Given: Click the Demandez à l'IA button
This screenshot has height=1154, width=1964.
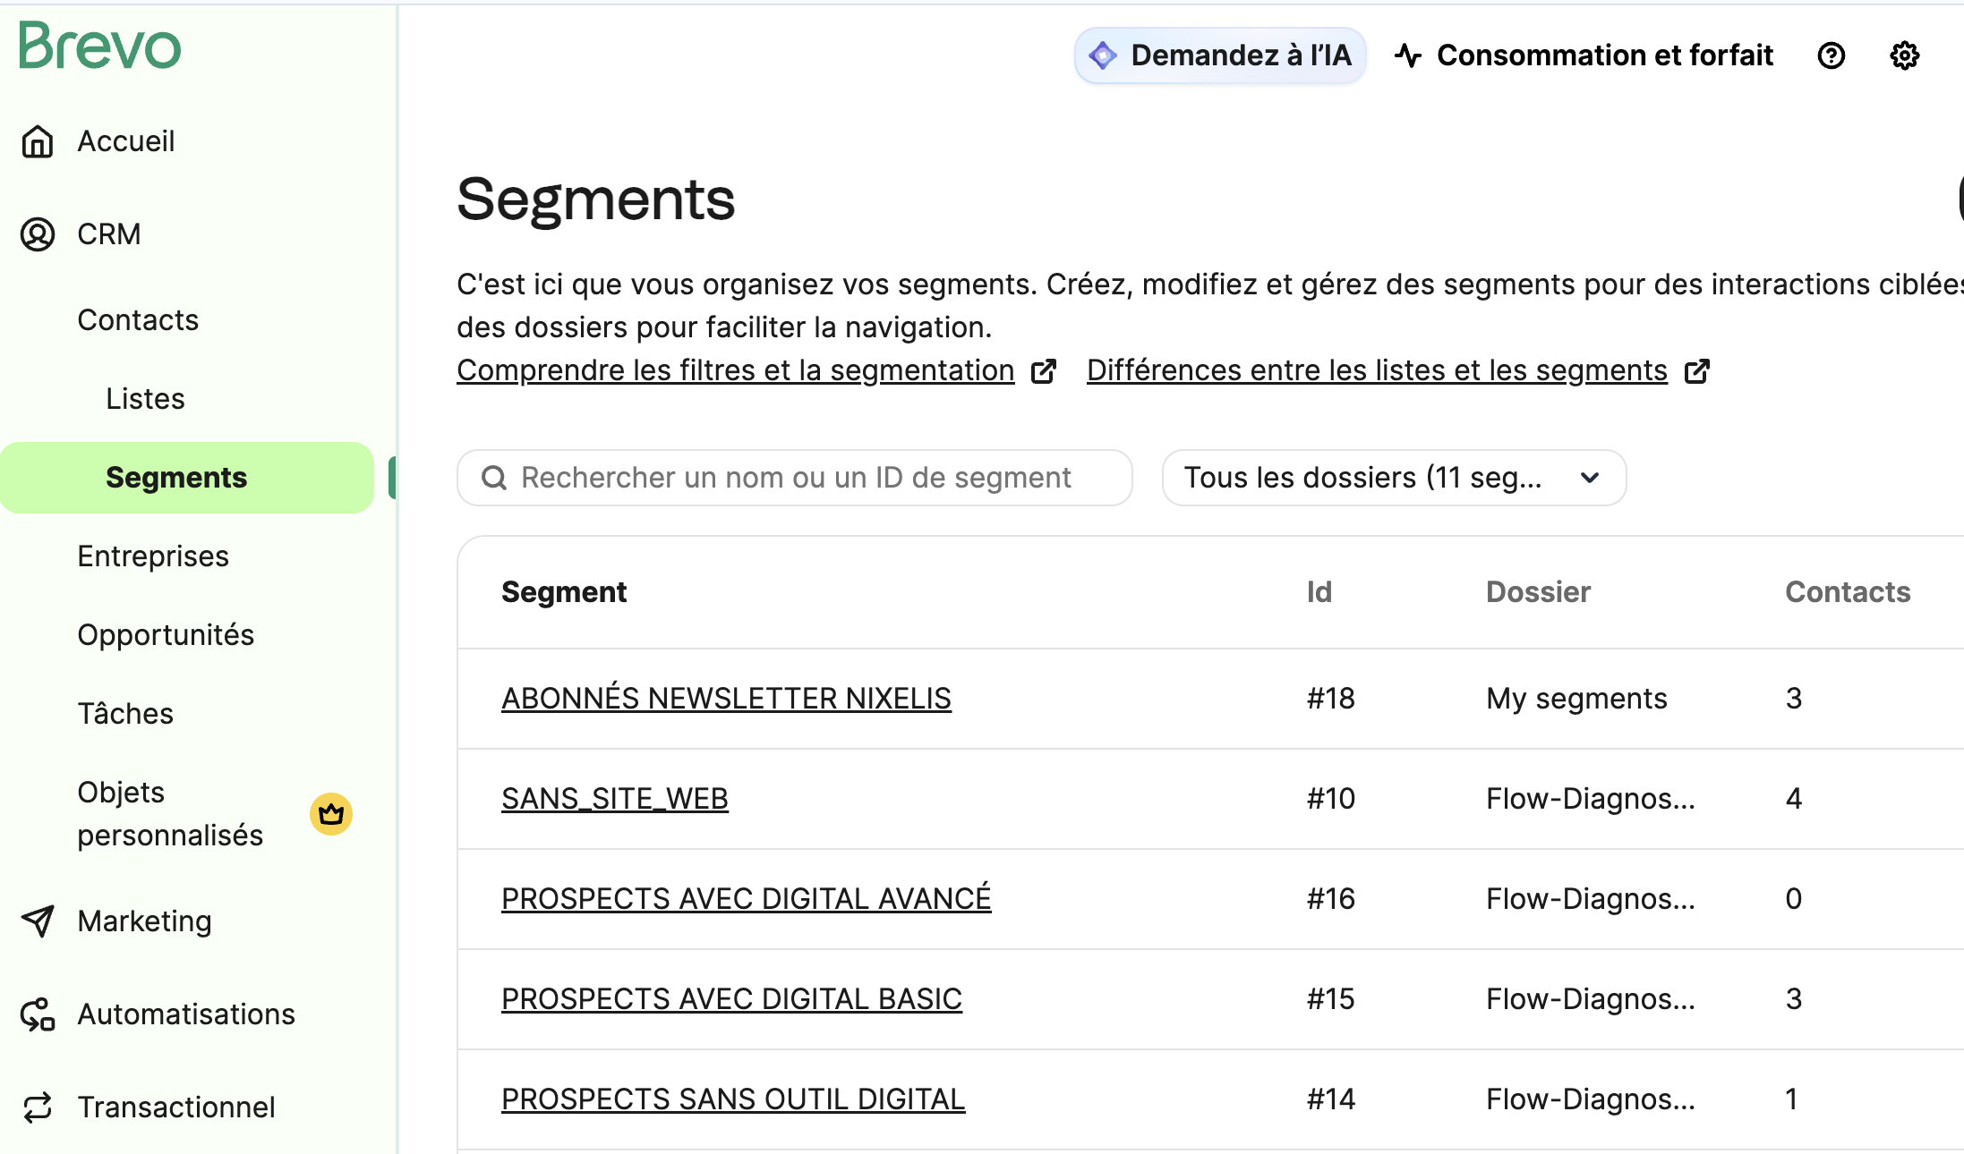Looking at the screenshot, I should (x=1220, y=55).
